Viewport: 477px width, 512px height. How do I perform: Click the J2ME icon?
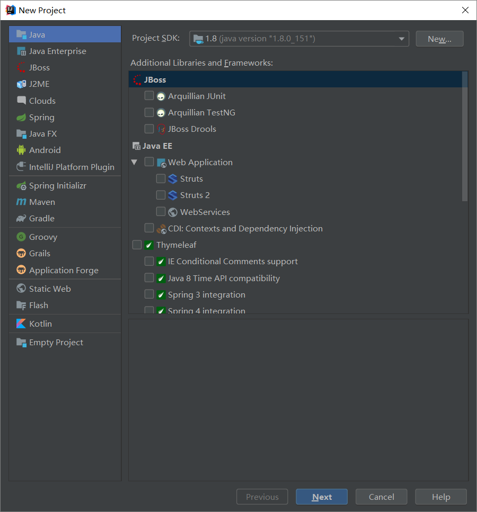tap(21, 84)
